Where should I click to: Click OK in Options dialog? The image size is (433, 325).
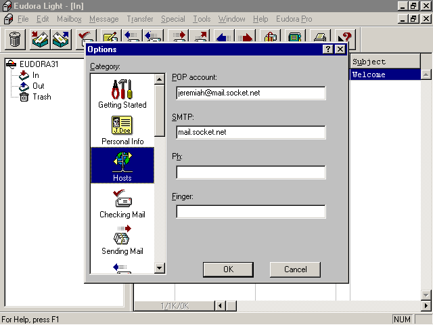(x=228, y=269)
